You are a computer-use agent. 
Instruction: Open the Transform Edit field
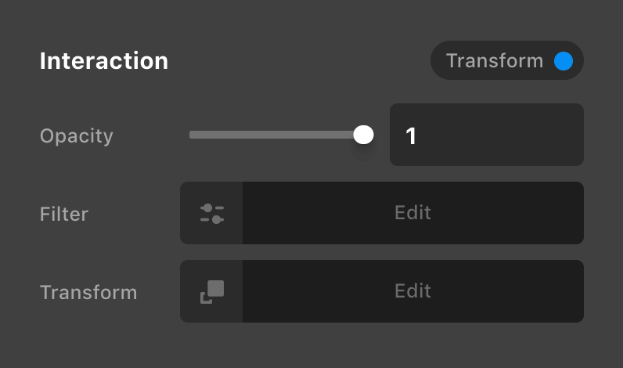coord(412,291)
